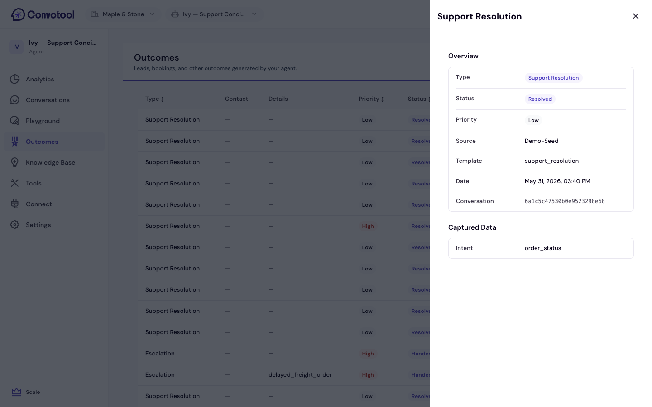Click the Convotool logo icon
This screenshot has height=407, width=652.
[x=18, y=14]
